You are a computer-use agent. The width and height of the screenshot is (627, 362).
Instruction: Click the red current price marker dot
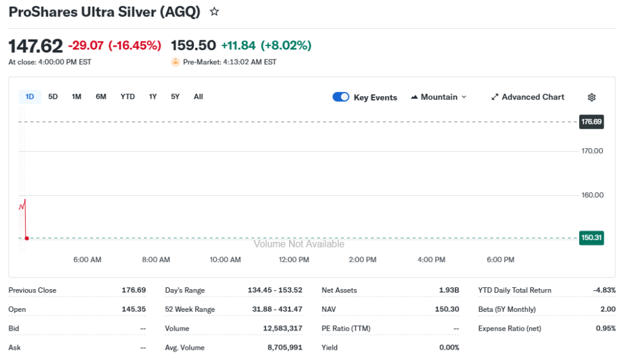pyautogui.click(x=26, y=238)
